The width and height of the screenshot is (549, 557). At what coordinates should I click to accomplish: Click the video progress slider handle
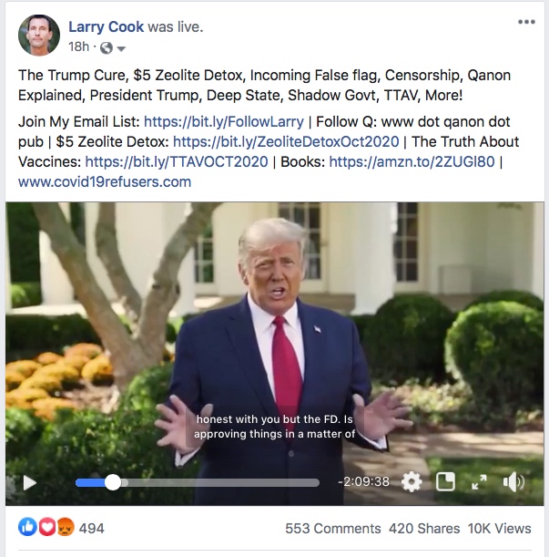pos(113,483)
